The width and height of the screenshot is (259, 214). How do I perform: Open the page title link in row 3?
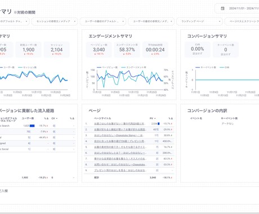(119, 135)
